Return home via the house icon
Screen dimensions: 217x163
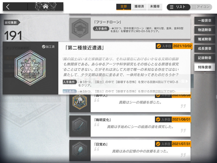click(46, 6)
